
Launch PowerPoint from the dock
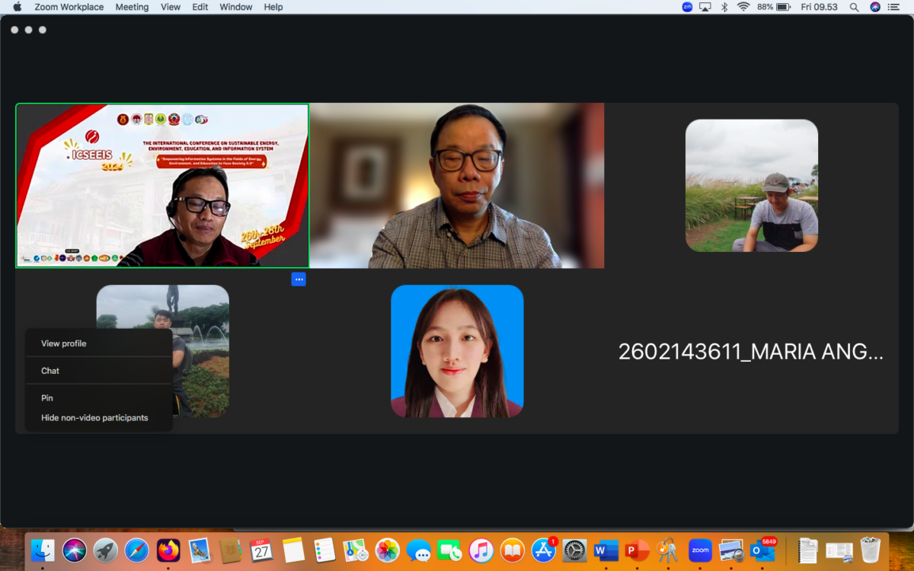pos(637,550)
